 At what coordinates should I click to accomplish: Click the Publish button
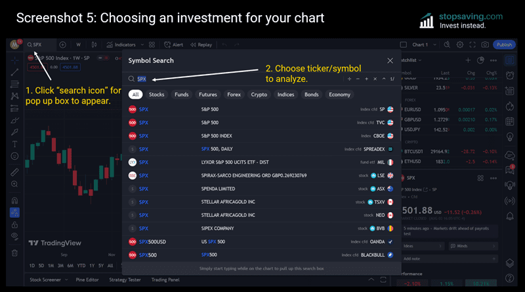tap(504, 45)
